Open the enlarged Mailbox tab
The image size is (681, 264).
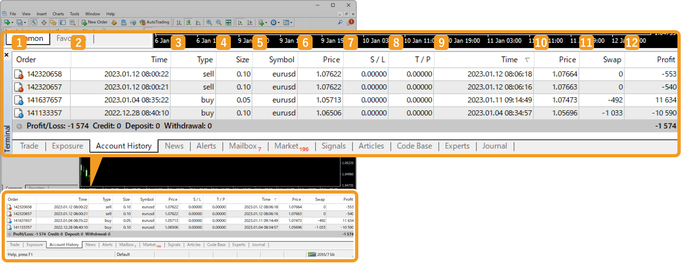pyautogui.click(x=245, y=146)
